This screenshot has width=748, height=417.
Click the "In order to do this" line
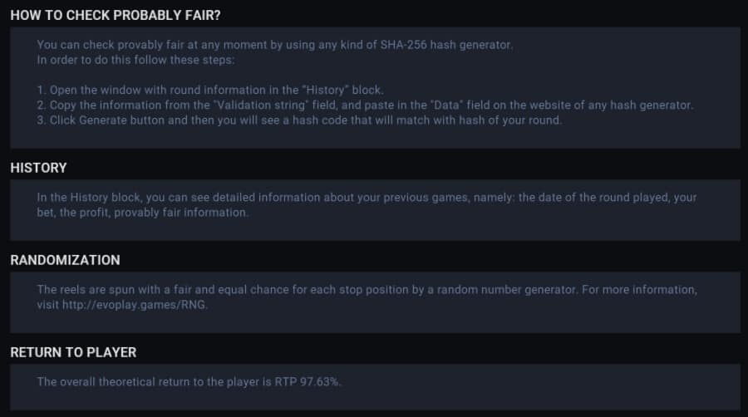[121, 60]
